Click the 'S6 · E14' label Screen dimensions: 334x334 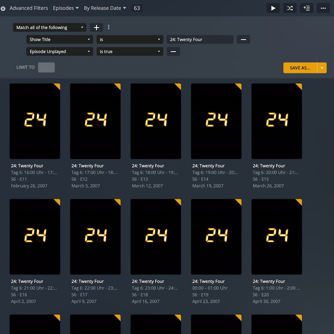pyautogui.click(x=200, y=179)
